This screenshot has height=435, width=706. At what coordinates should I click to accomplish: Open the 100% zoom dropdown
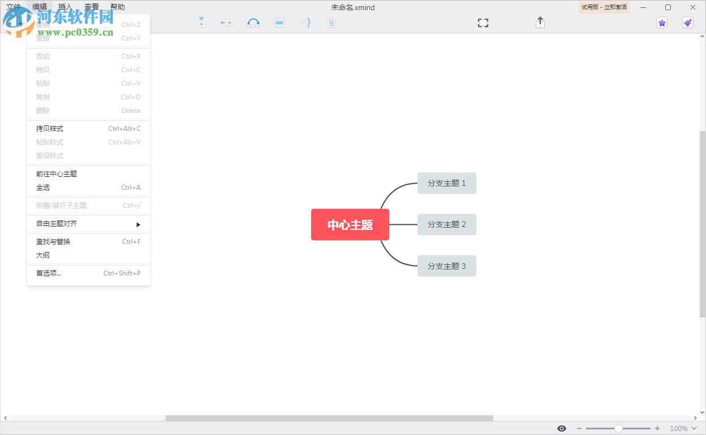coord(683,428)
